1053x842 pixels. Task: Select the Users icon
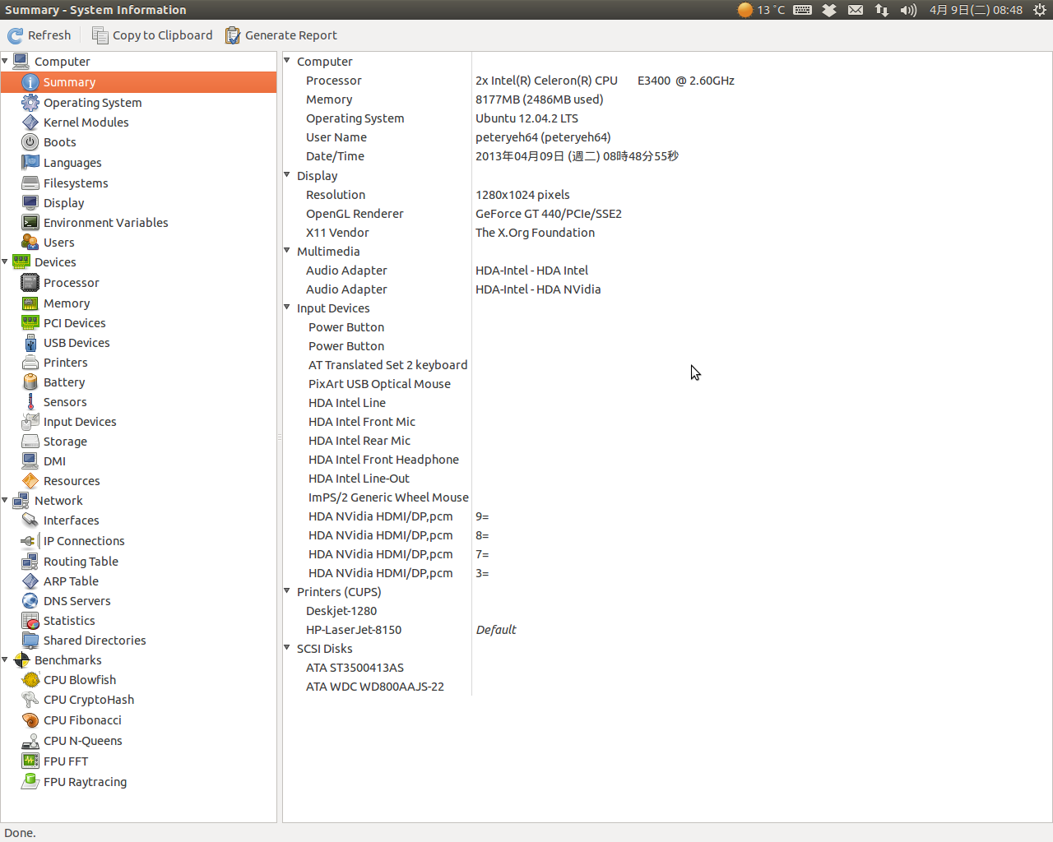point(30,243)
